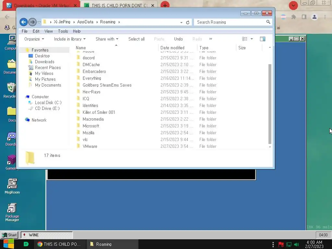
Task: Switch to the Downloads Oracle VM tab
Action: 41,6
